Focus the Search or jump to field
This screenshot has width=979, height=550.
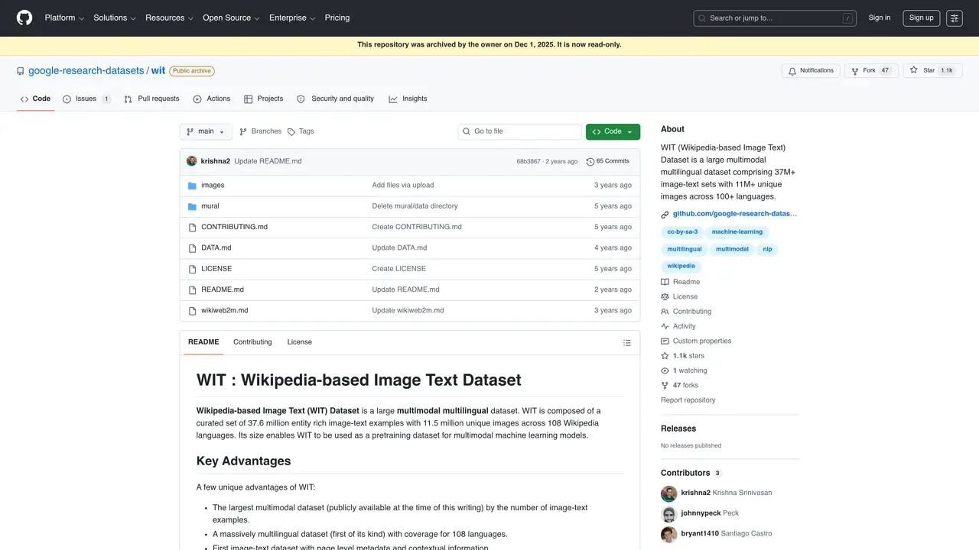coord(775,18)
